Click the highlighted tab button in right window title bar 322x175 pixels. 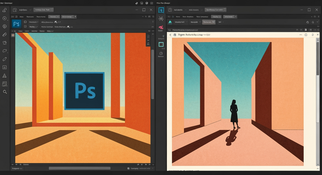[x=215, y=10]
